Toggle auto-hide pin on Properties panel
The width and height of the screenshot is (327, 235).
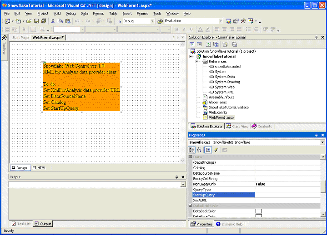pos(317,135)
